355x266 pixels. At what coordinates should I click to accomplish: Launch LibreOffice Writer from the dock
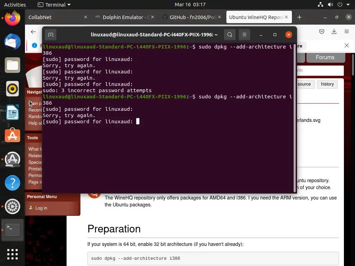click(x=12, y=112)
